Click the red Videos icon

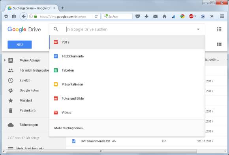pyautogui.click(x=56, y=112)
